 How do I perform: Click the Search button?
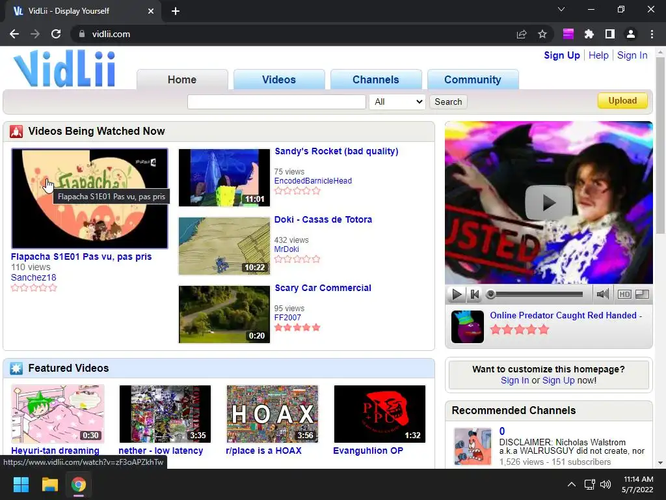pyautogui.click(x=448, y=102)
